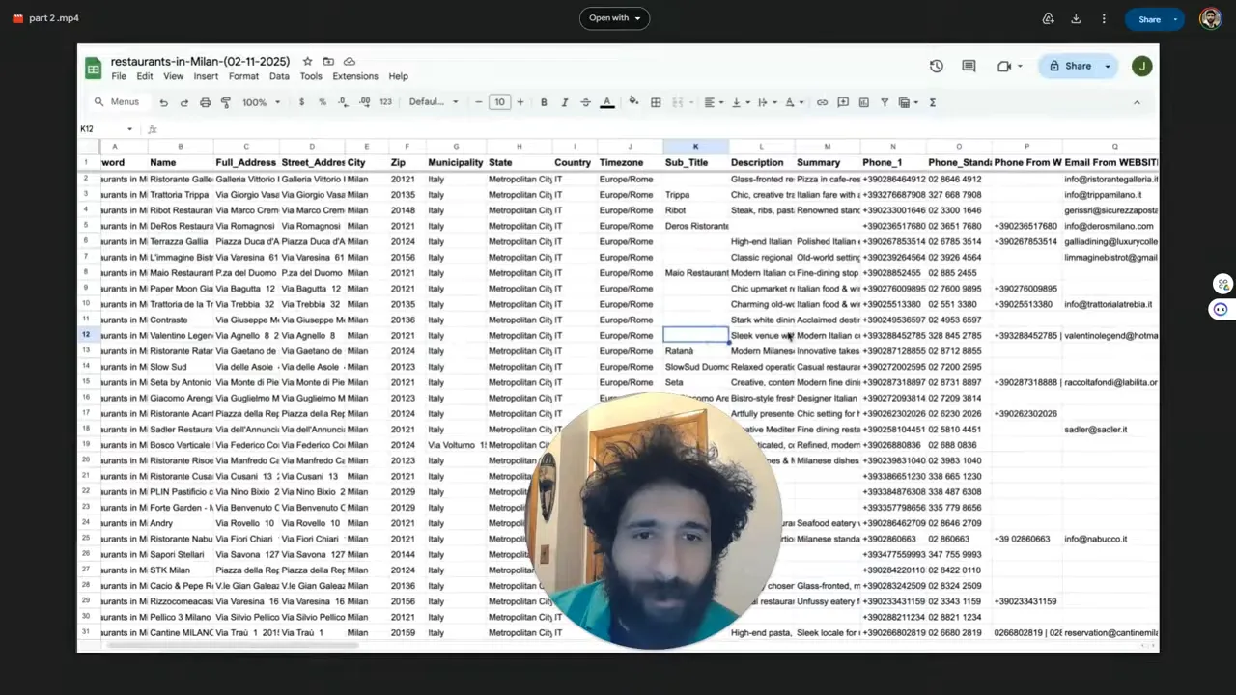Open the filter views dropdown
The width and height of the screenshot is (1236, 695).
(x=909, y=102)
